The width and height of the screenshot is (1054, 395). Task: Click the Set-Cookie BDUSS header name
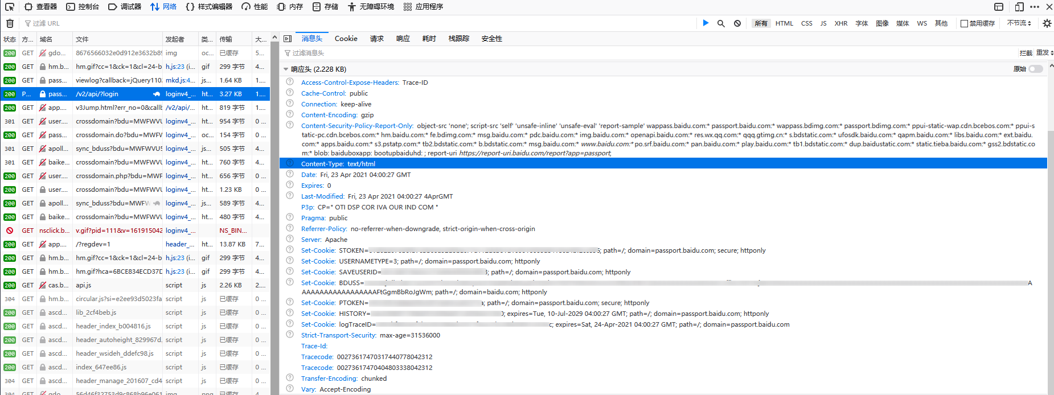click(x=318, y=283)
